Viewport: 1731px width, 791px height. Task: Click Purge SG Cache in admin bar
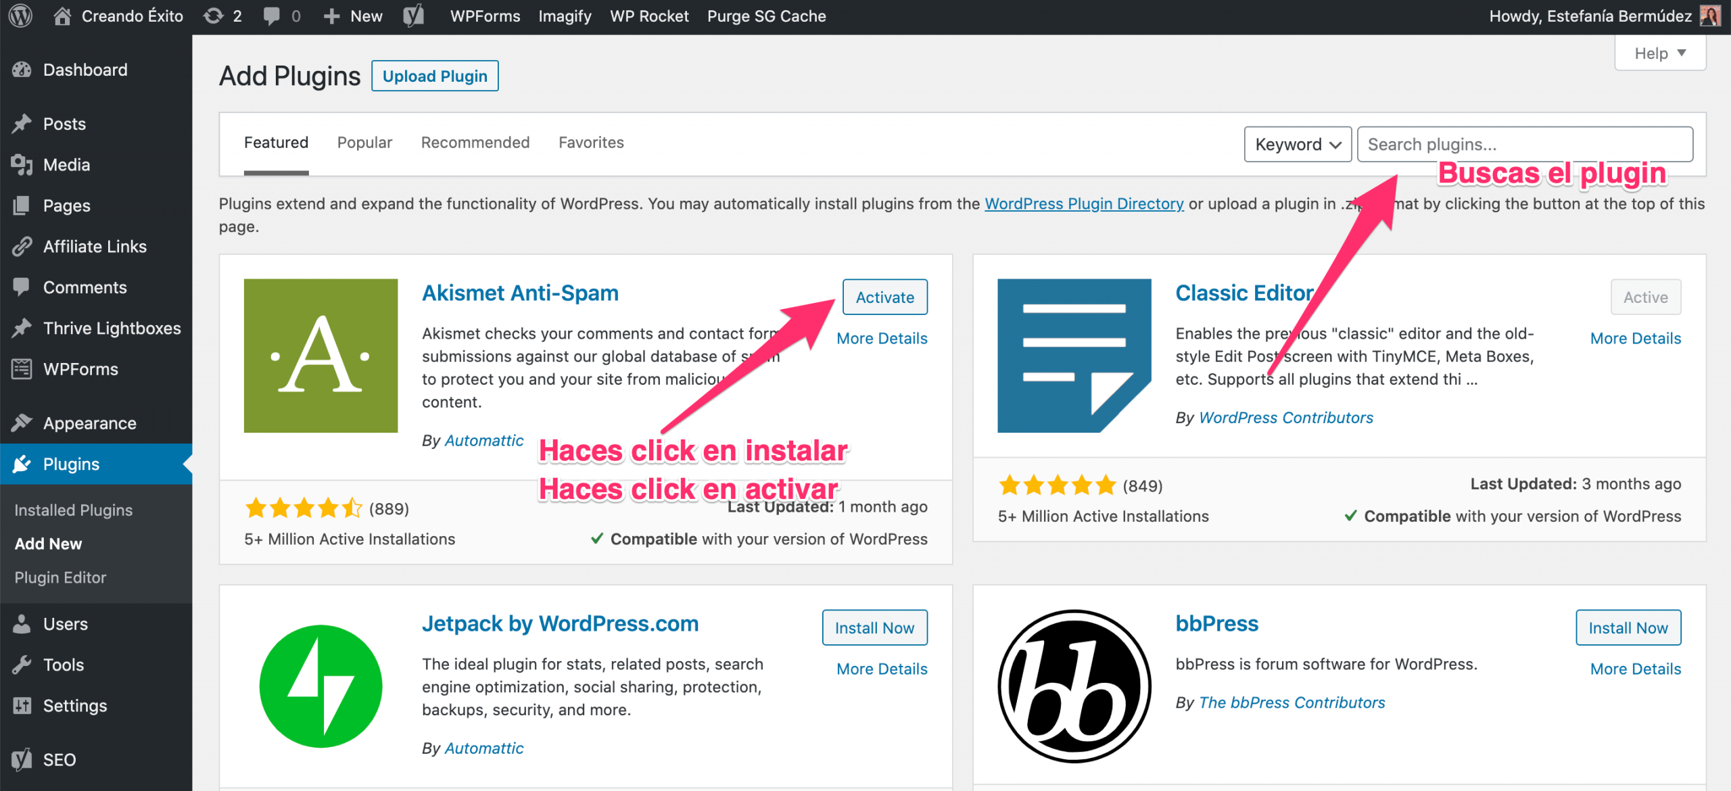[x=767, y=16]
